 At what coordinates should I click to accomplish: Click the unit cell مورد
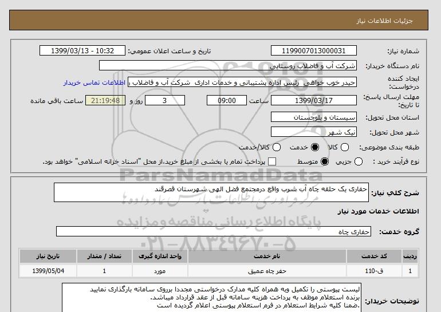(x=160, y=271)
